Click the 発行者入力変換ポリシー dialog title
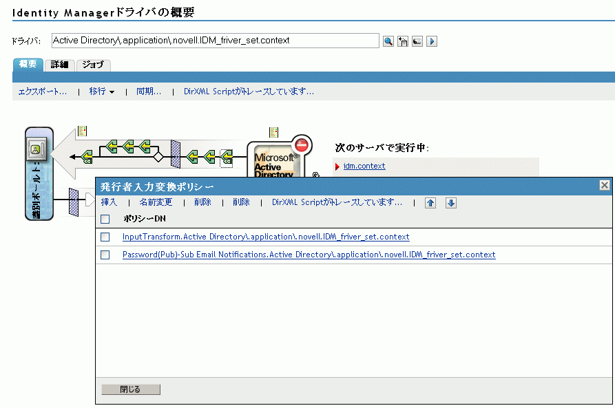615x408 pixels. [157, 186]
